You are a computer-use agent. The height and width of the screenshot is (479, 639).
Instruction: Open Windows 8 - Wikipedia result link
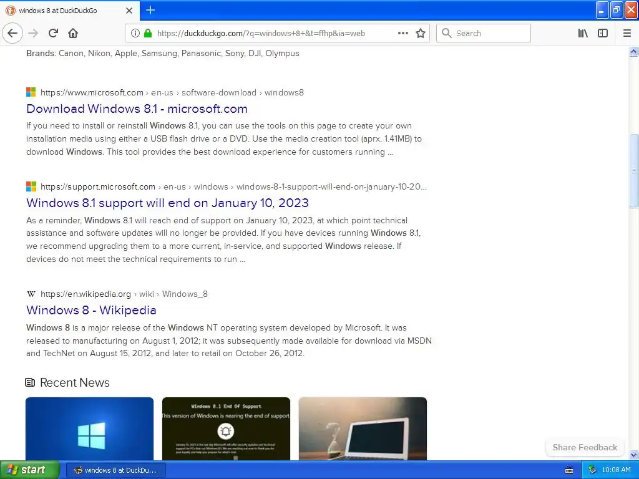91,310
